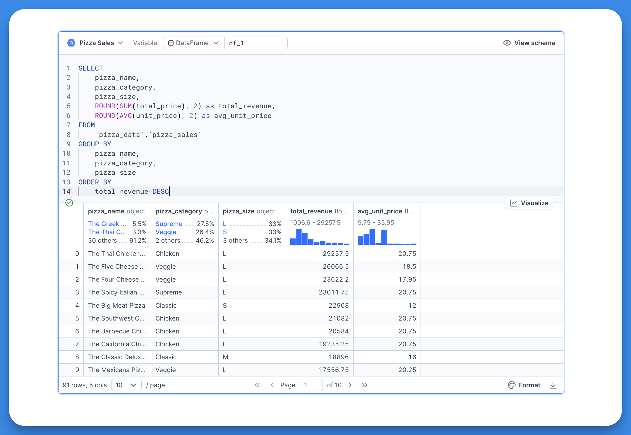The width and height of the screenshot is (631, 435).
Task: Select The Barbecue Chi... cell
Action: click(x=117, y=331)
